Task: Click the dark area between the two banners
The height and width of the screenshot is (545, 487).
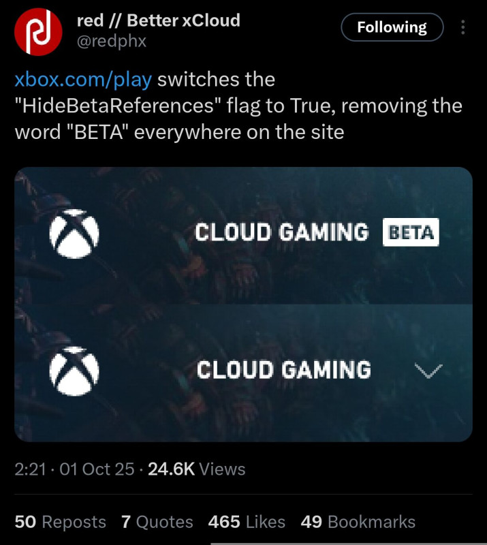Action: point(242,304)
